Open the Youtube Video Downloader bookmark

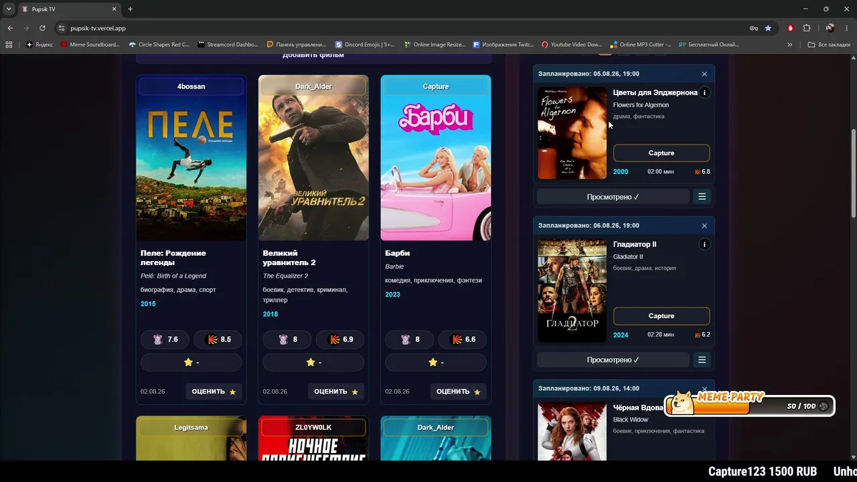(x=572, y=45)
